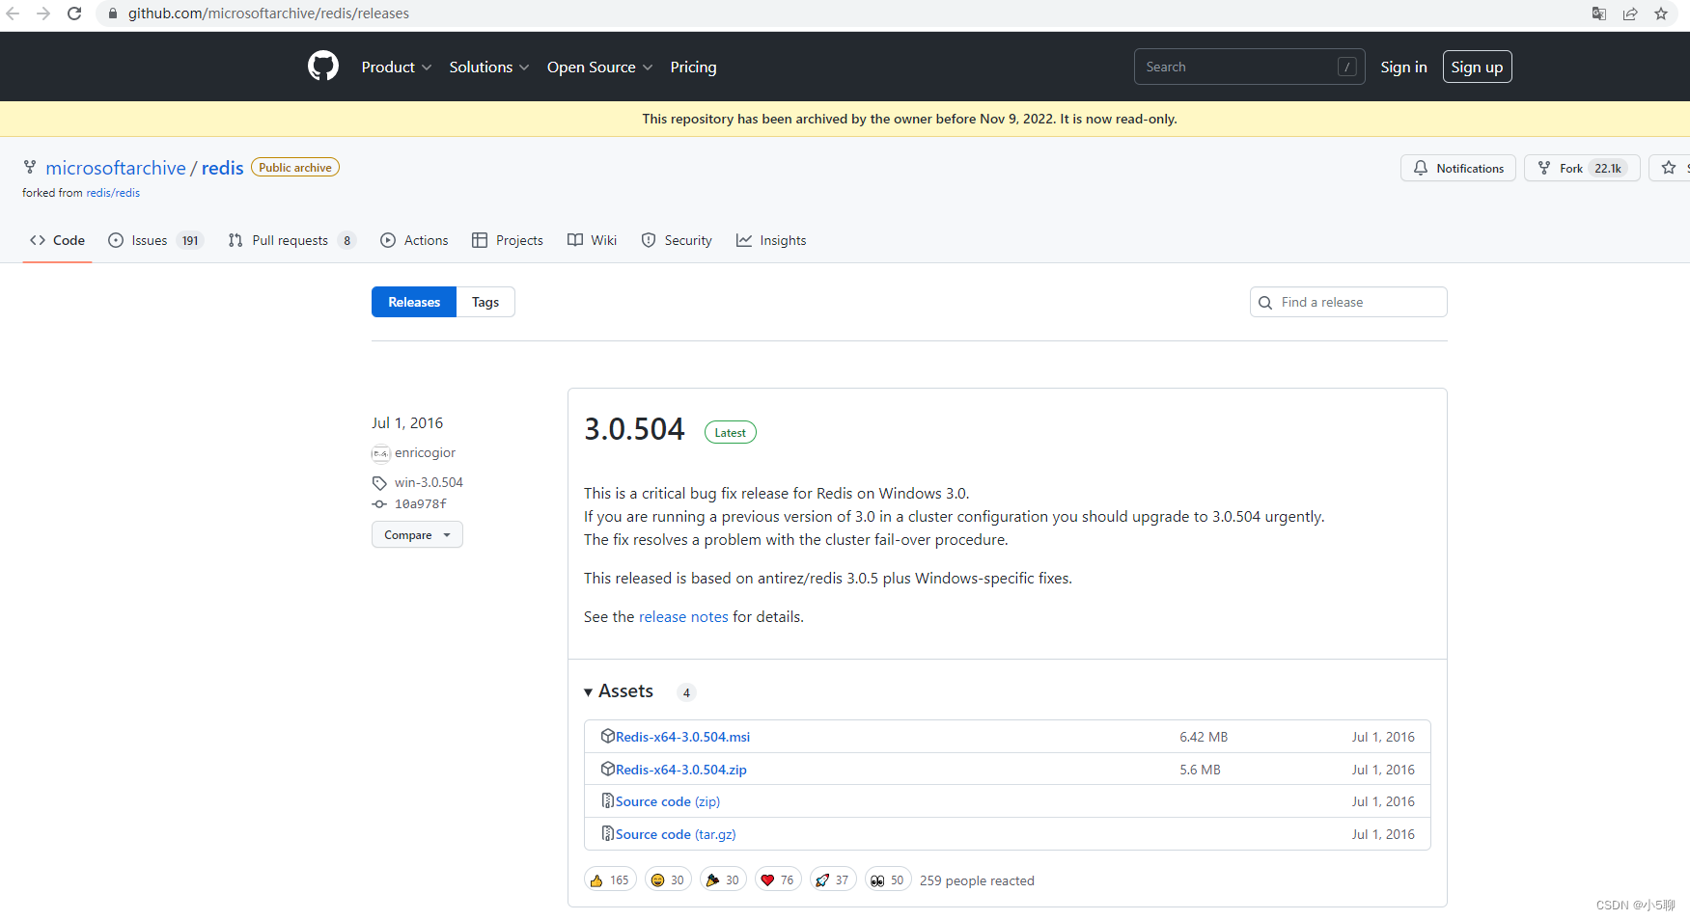Click the Sign up button
This screenshot has width=1690, height=920.
point(1477,67)
